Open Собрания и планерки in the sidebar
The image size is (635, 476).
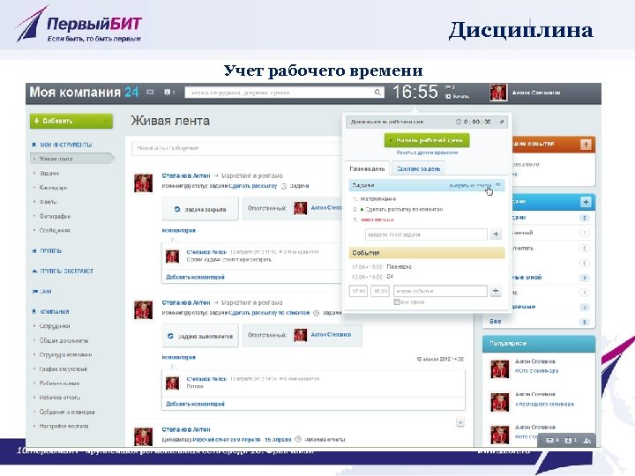(x=67, y=412)
